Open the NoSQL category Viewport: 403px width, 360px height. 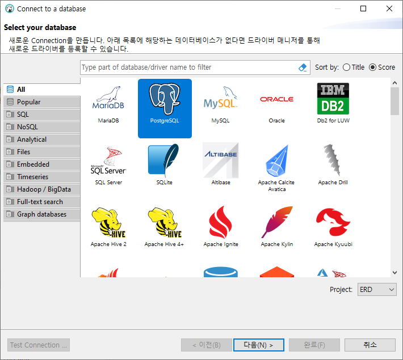[42, 127]
